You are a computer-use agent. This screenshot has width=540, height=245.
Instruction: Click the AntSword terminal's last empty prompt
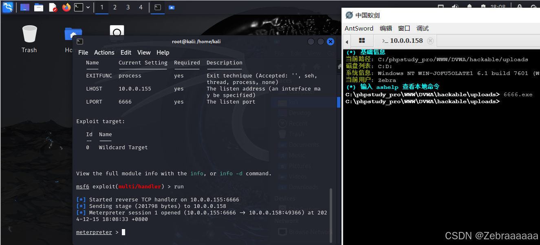[422, 102]
